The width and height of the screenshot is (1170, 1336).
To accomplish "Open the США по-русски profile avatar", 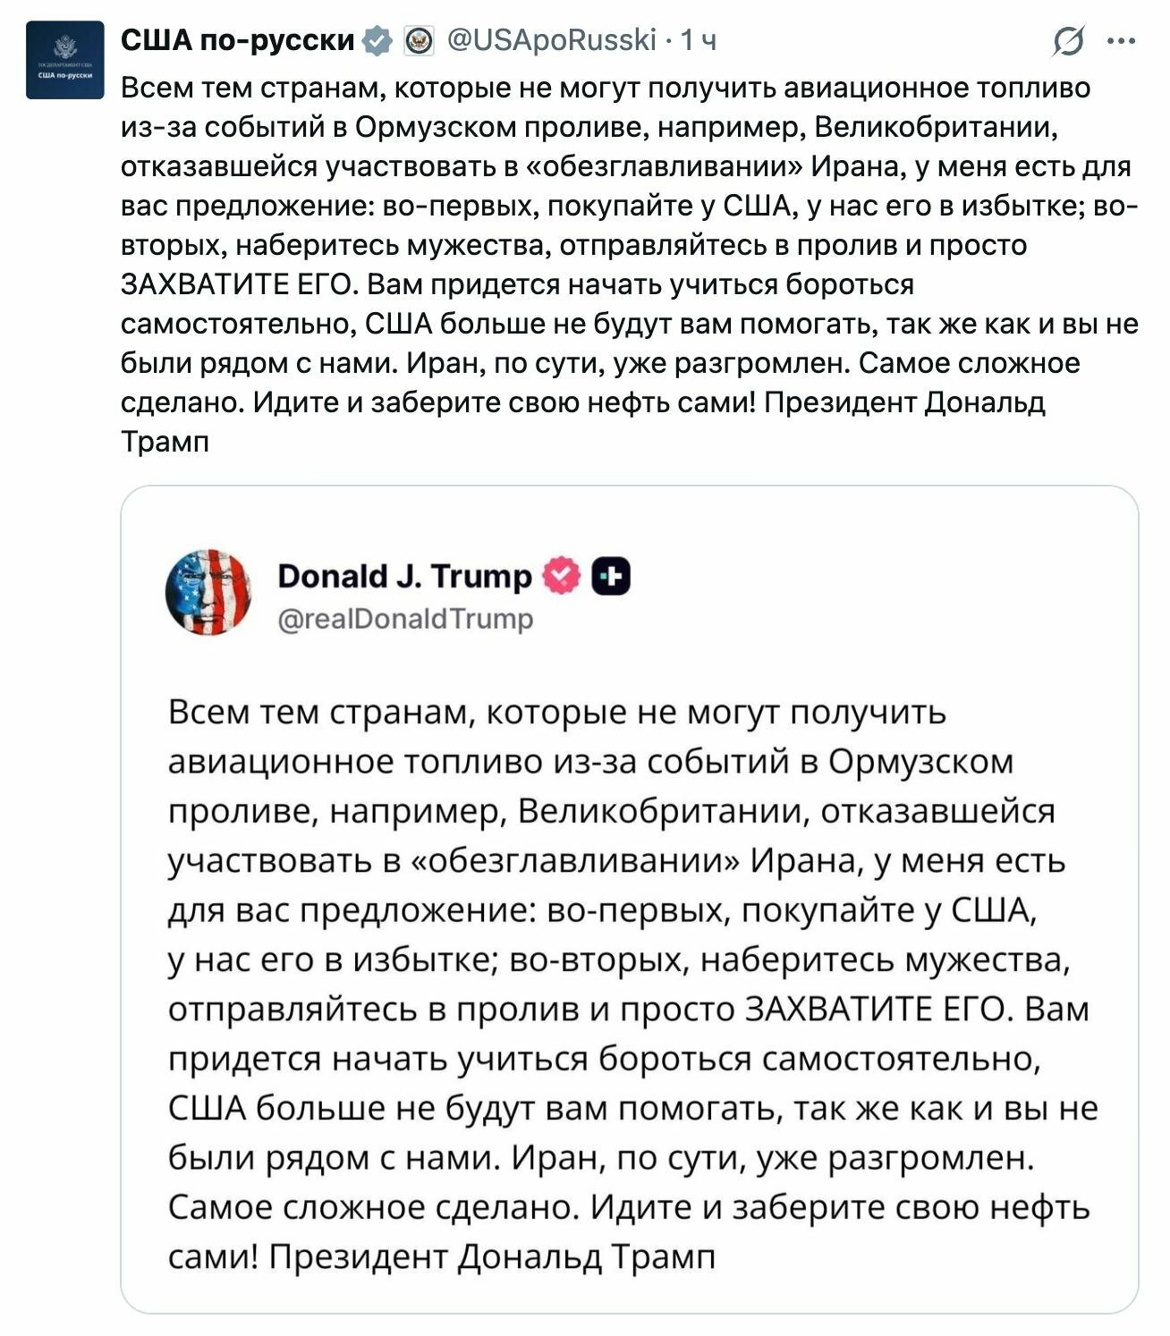I will click(x=64, y=59).
